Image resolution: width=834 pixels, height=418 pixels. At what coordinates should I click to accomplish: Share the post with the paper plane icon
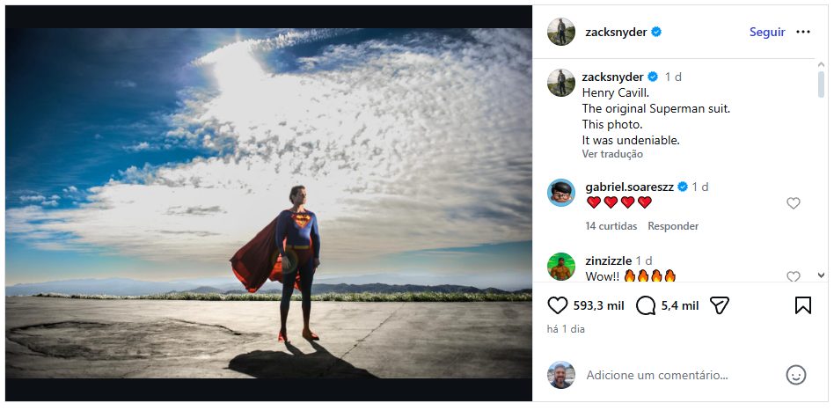[720, 305]
